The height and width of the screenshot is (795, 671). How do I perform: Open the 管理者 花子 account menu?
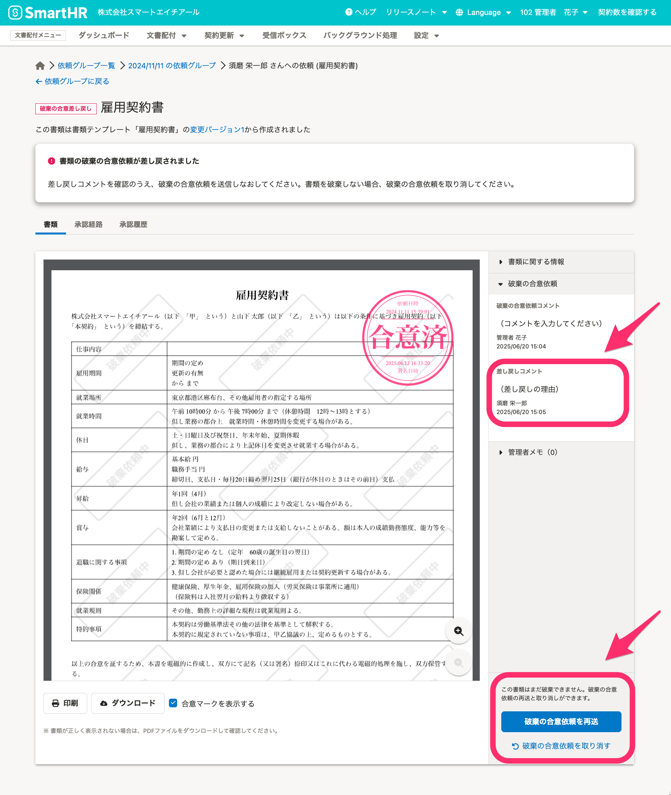554,12
